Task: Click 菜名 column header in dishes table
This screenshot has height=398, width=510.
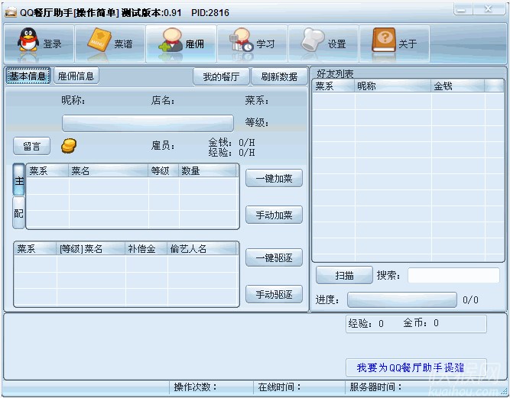Action: click(109, 171)
